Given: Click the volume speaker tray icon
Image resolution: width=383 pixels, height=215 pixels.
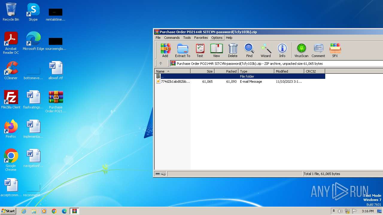Looking at the screenshot, I should coord(340,211).
